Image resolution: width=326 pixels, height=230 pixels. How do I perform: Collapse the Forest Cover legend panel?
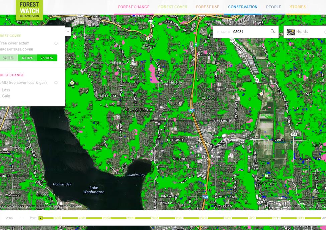tap(68, 32)
